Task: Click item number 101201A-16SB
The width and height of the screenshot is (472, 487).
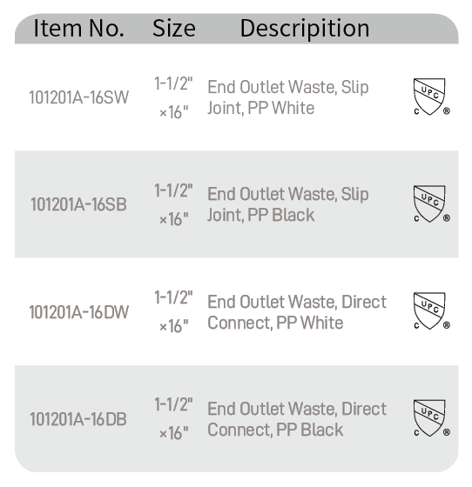Action: click(78, 204)
